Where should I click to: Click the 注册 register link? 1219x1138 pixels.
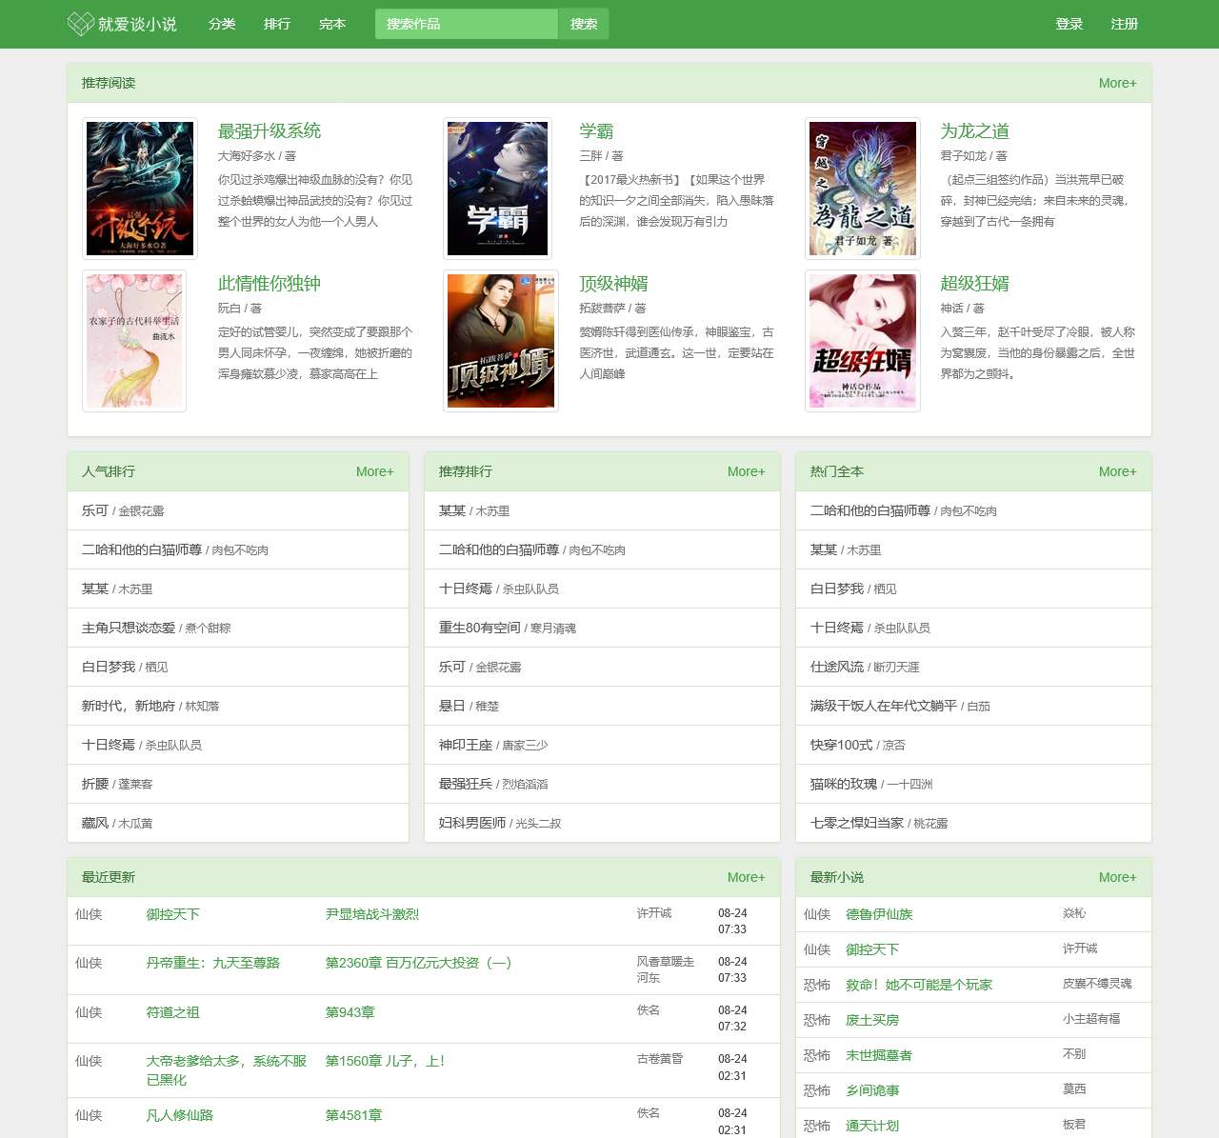pos(1125,24)
